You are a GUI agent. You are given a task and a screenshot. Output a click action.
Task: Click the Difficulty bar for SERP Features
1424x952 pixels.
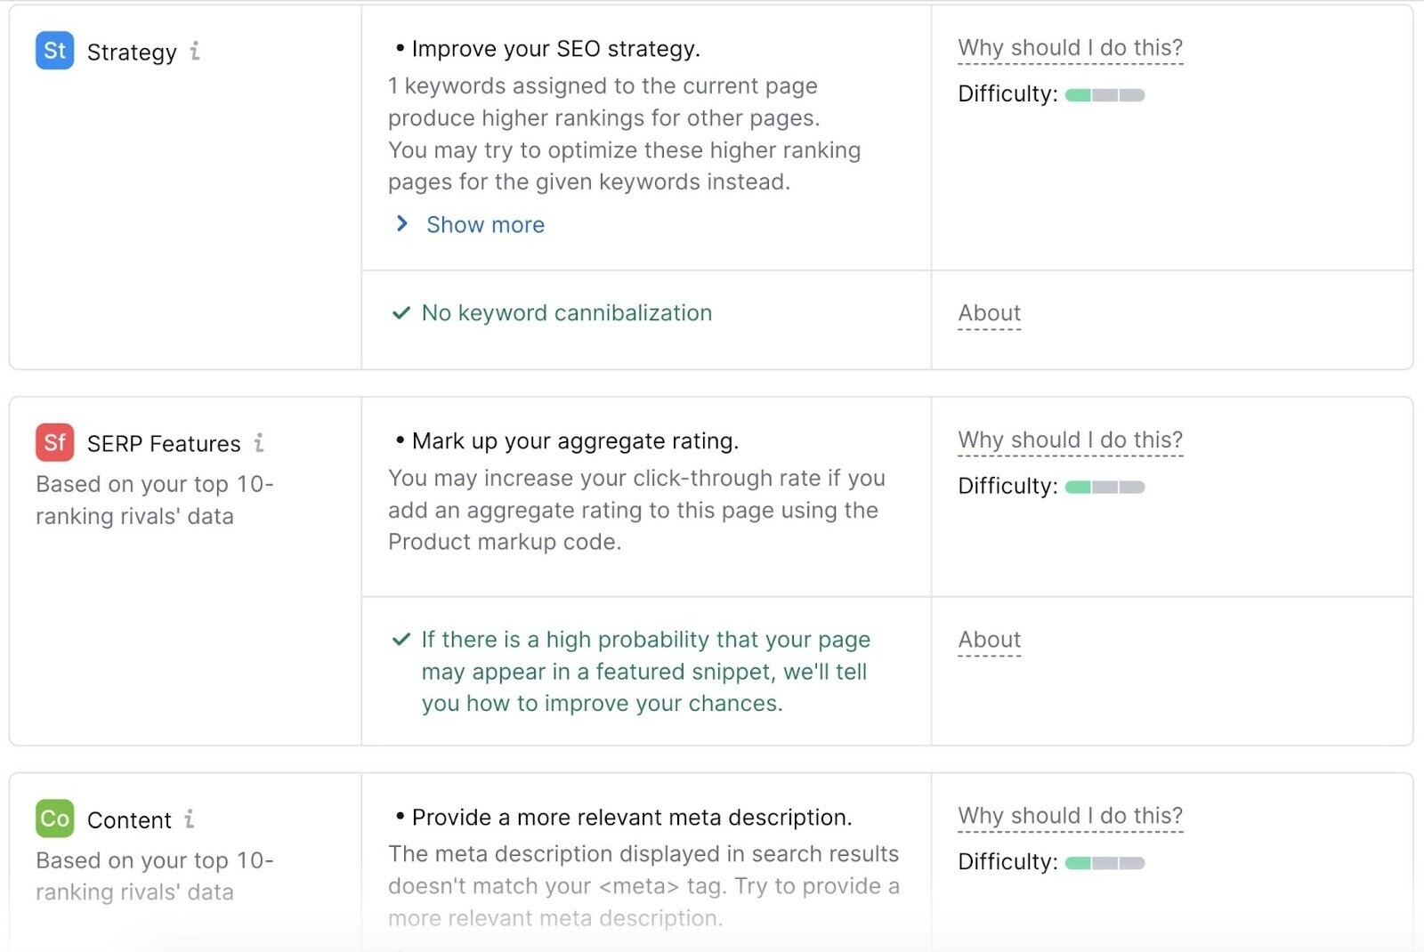pyautogui.click(x=1104, y=488)
